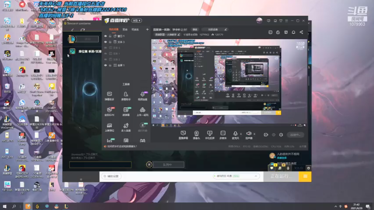The width and height of the screenshot is (374, 210).
Task: Open the Fall Guys desktop shortcut
Action: click(x=7, y=186)
